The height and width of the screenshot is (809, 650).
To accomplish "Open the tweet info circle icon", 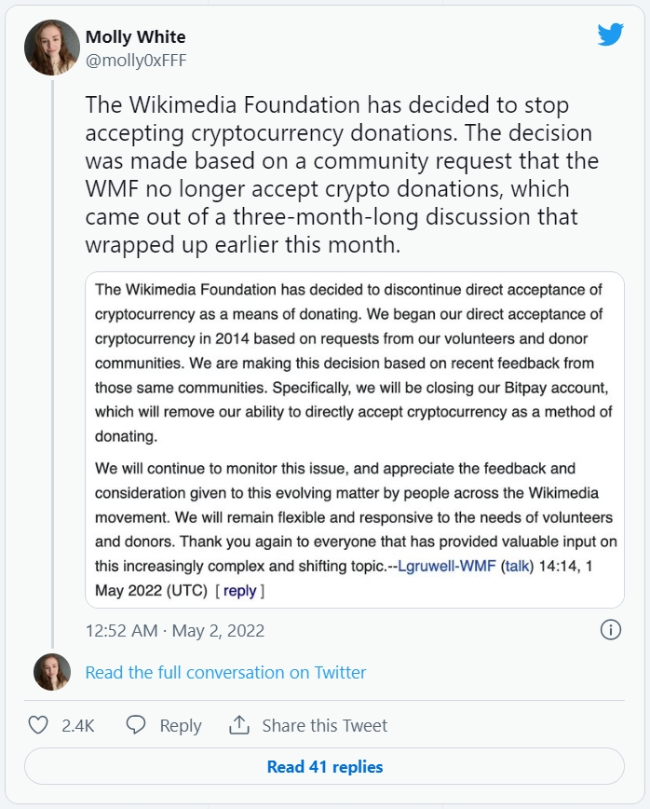I will 611,630.
